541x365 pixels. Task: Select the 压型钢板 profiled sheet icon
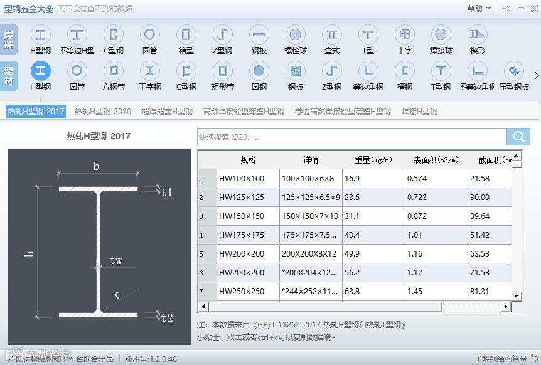pyautogui.click(x=514, y=71)
